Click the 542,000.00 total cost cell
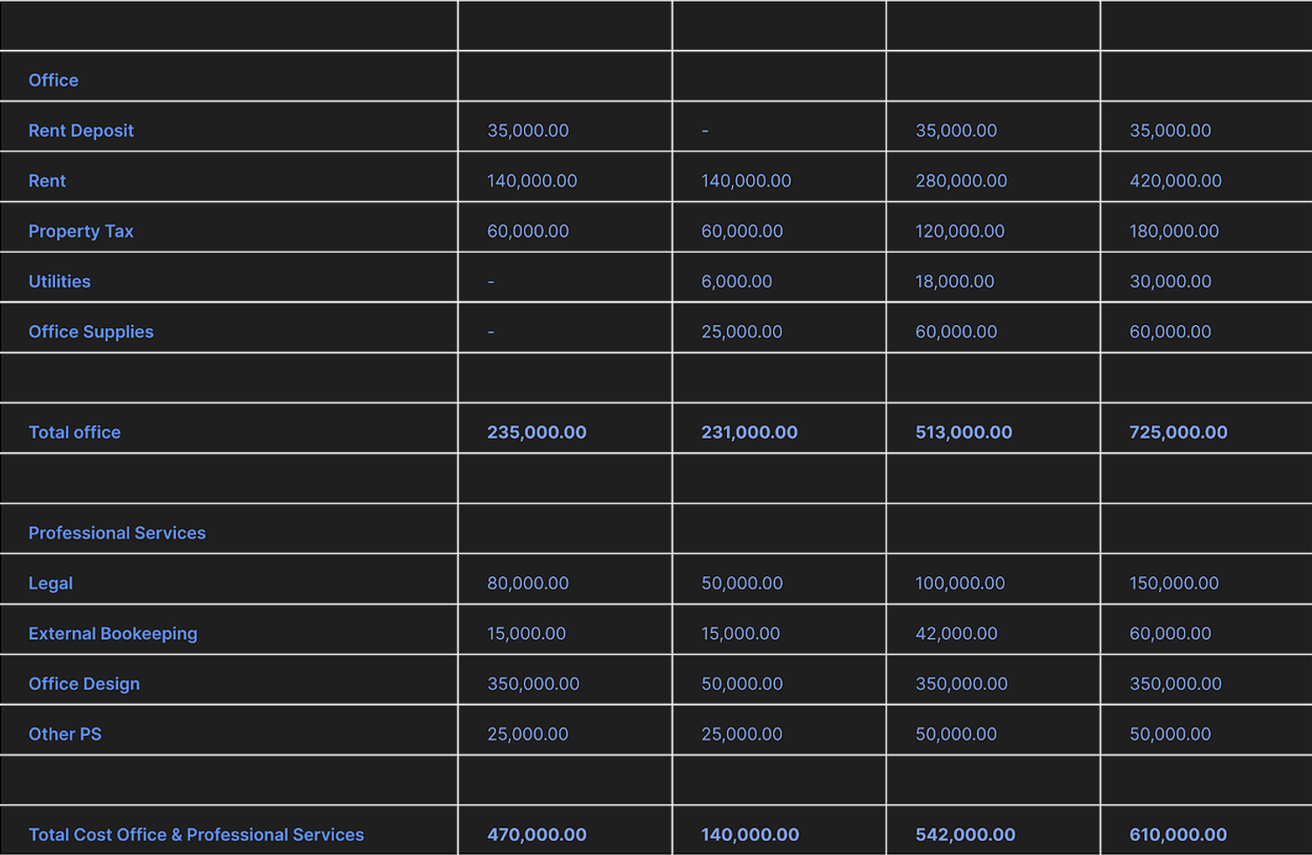Screen dimensions: 1312x855 click(965, 835)
